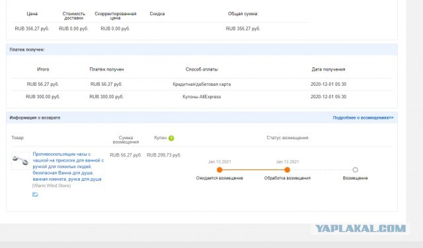Screen dimensions: 423x248
Task: Click the 'Купоны AliExpress' payment method cell
Action: tap(202, 97)
